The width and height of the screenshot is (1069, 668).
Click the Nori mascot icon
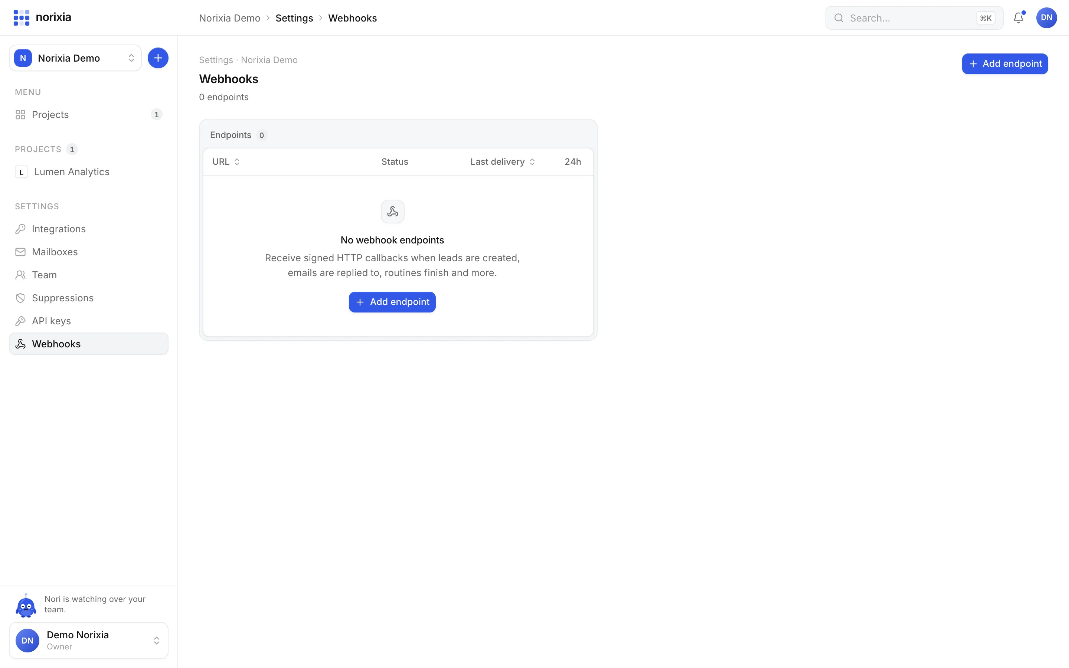point(26,605)
